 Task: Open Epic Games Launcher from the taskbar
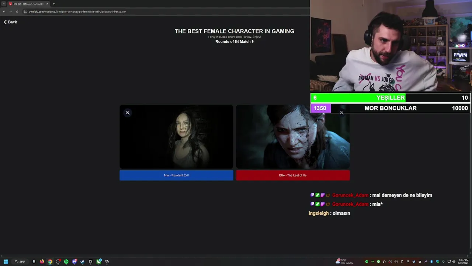point(90,262)
